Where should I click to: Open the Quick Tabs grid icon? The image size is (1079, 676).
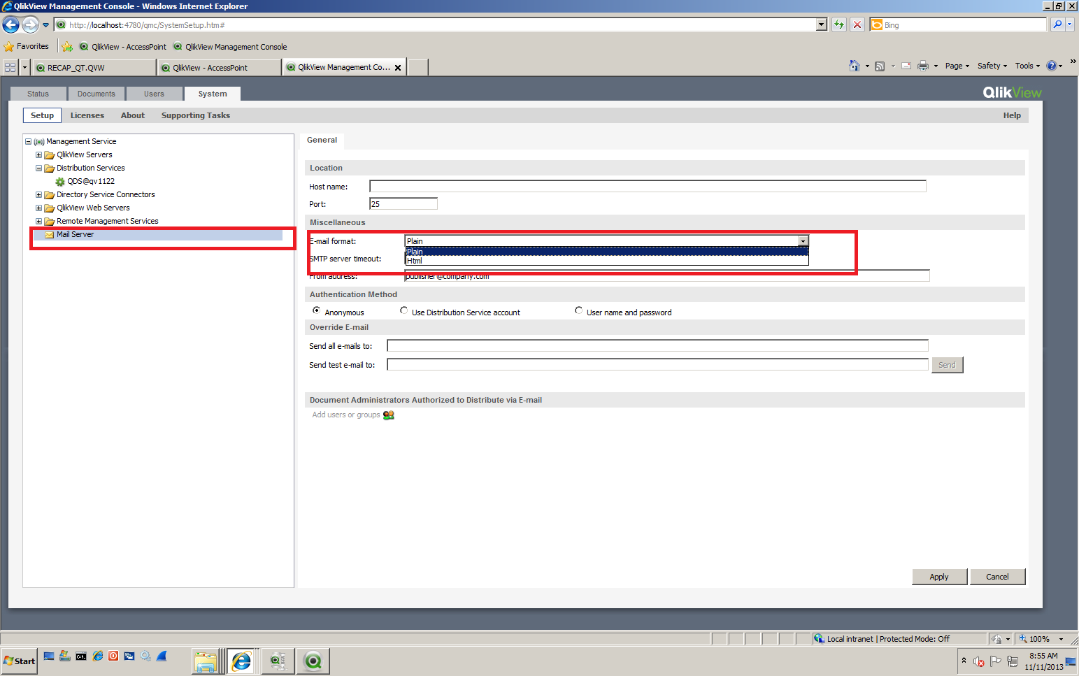pyautogui.click(x=10, y=68)
